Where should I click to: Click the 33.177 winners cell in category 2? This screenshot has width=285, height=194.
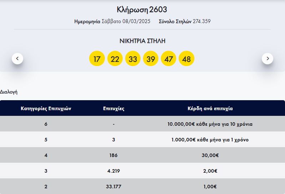coord(113,187)
